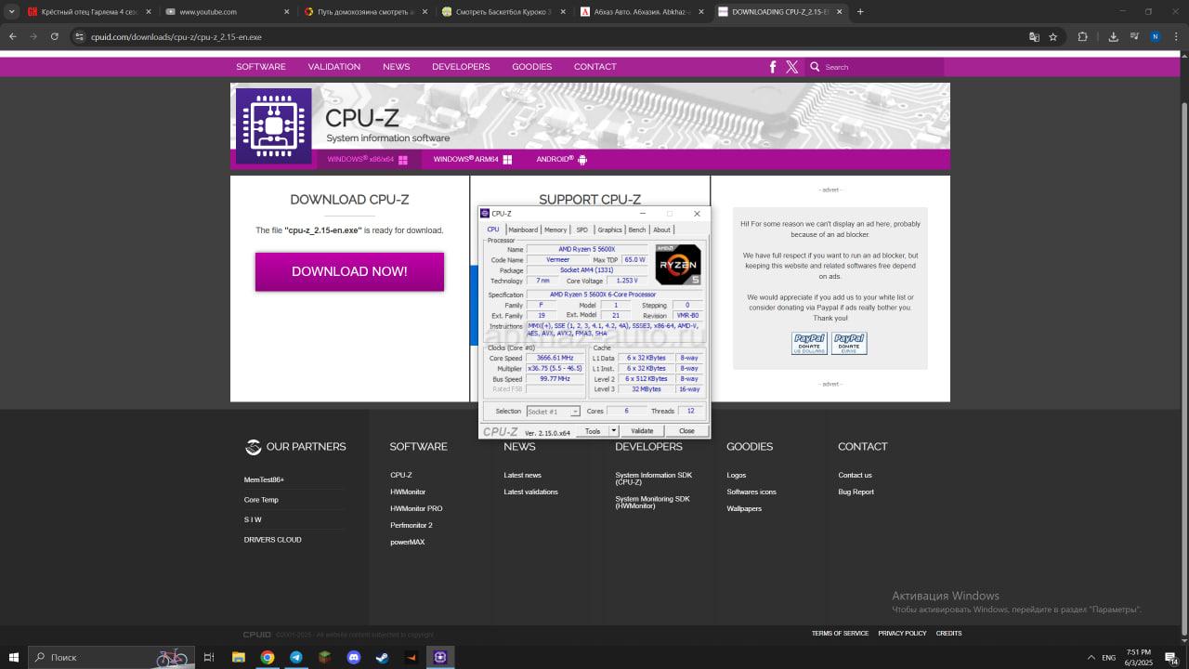This screenshot has width=1189, height=669.
Task: Open Task View on the taskbar
Action: click(209, 657)
